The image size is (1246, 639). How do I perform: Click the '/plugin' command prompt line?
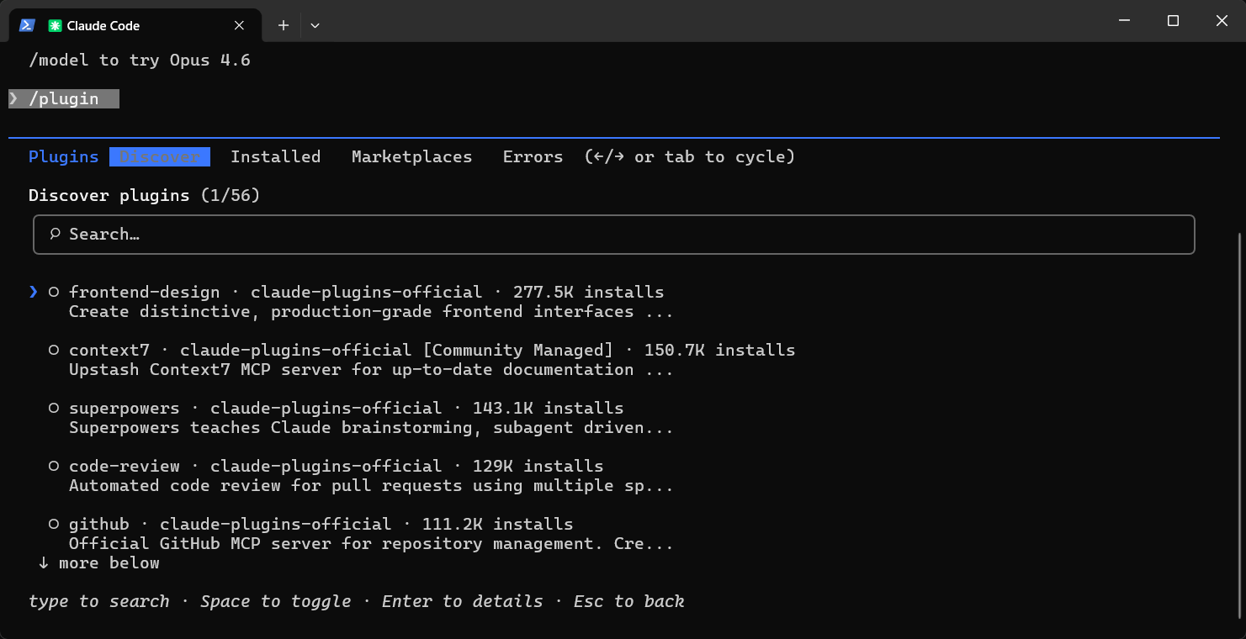64,99
